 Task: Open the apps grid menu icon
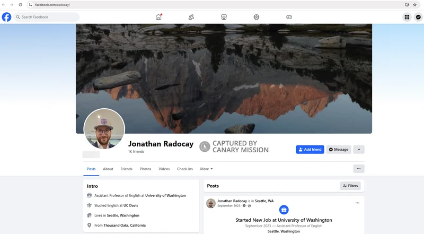407,17
